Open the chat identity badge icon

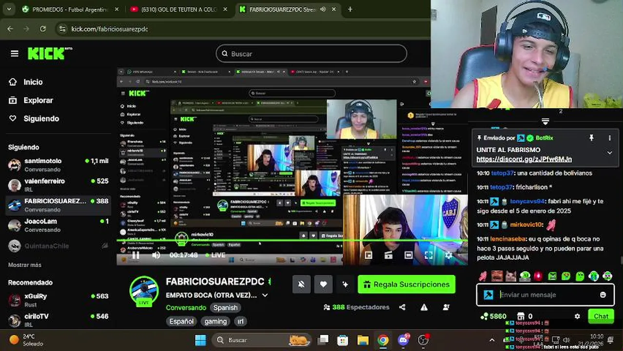pyautogui.click(x=488, y=295)
